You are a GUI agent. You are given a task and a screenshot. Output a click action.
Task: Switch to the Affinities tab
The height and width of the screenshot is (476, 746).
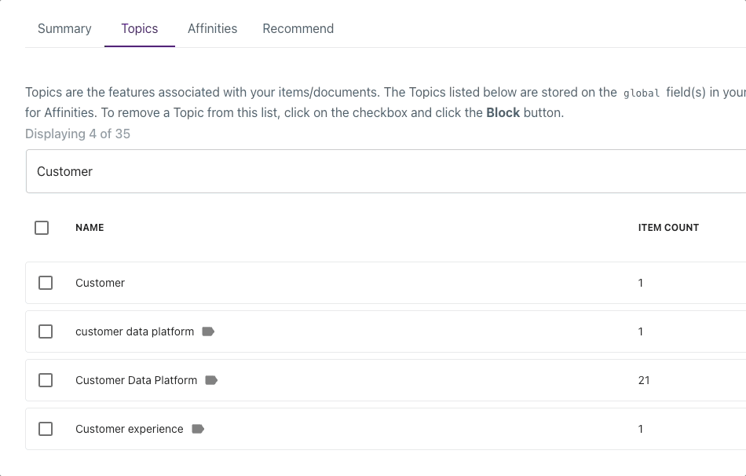pyautogui.click(x=212, y=28)
